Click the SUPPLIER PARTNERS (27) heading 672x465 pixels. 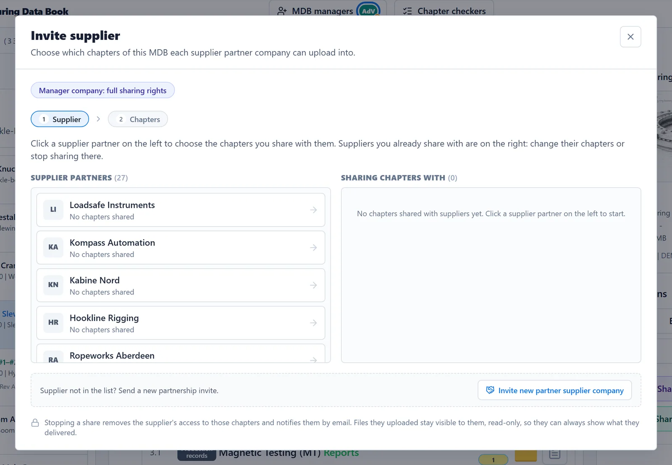pyautogui.click(x=79, y=178)
